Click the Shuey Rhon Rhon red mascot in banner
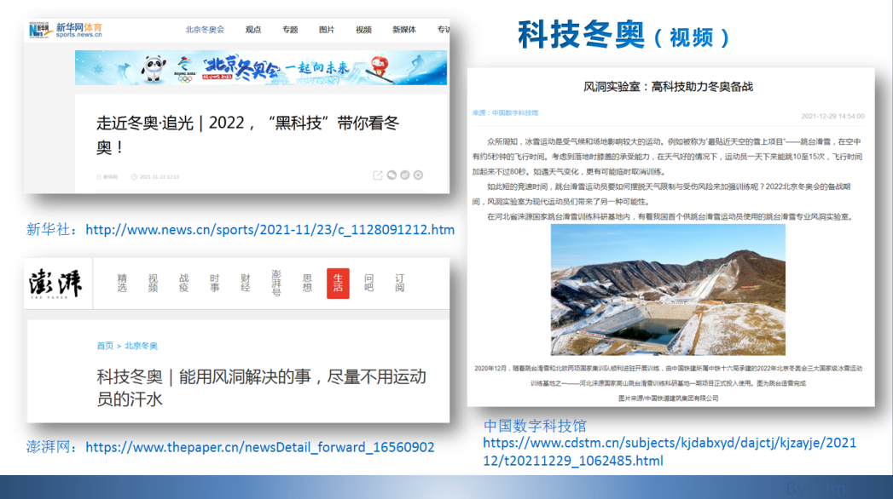 (380, 67)
